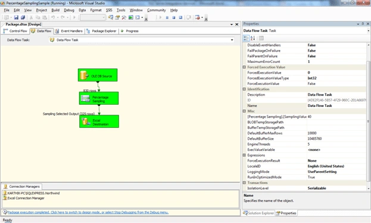The height and width of the screenshot is (223, 371).
Task: Expand the Expressions property
Action: click(x=244, y=155)
